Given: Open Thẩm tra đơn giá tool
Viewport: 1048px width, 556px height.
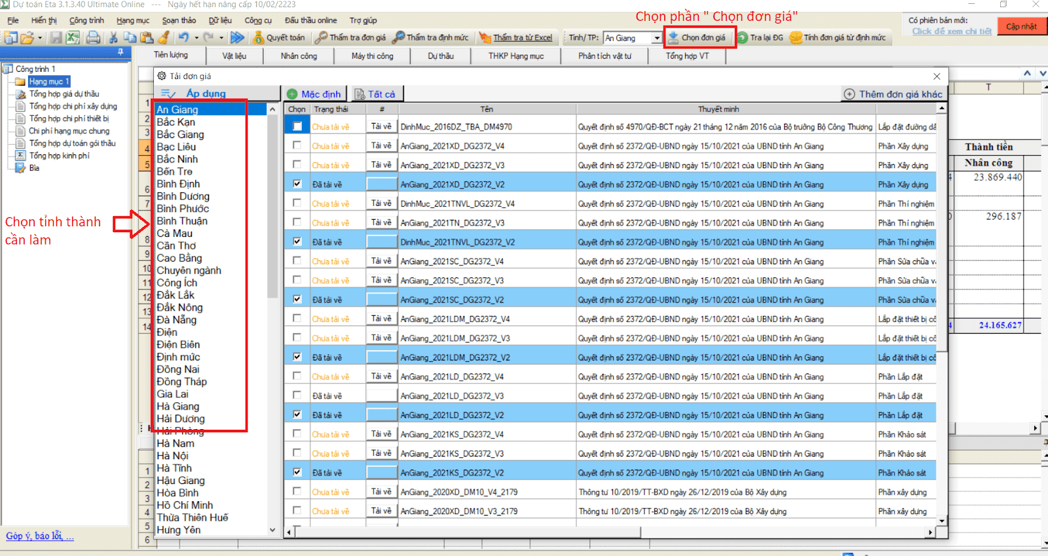Looking at the screenshot, I should click(x=350, y=38).
